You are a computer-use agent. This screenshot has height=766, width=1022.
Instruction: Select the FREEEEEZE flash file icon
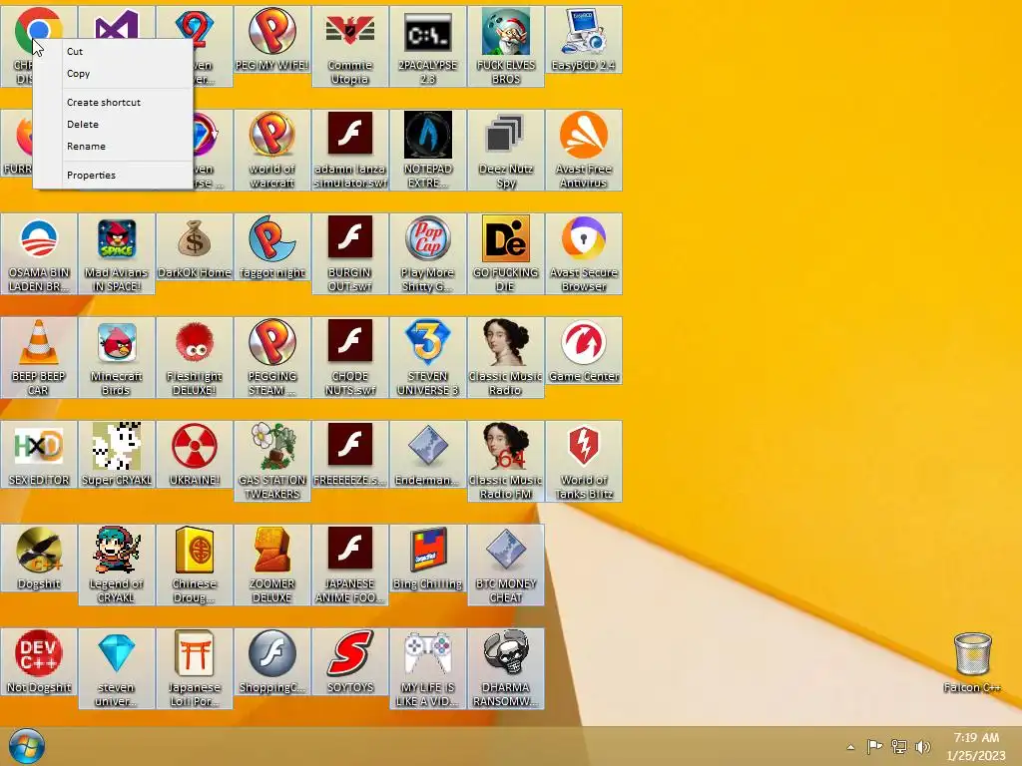[350, 454]
